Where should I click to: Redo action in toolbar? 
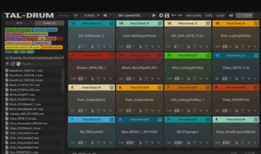pyautogui.click(x=179, y=16)
